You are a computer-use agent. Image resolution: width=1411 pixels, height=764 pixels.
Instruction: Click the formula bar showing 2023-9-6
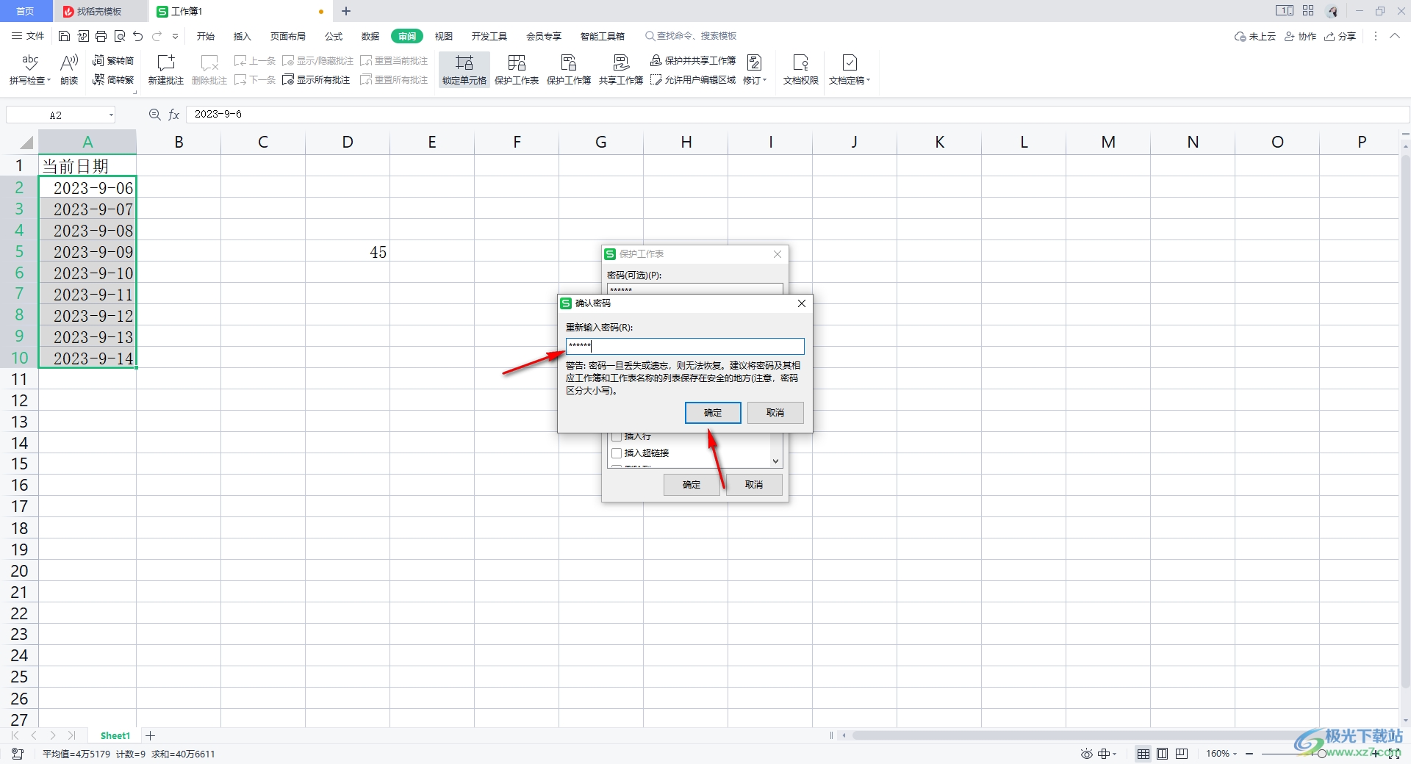click(x=797, y=115)
